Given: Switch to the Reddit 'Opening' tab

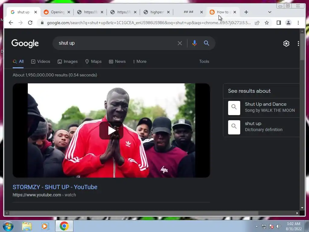Looking at the screenshot, I should (57, 12).
